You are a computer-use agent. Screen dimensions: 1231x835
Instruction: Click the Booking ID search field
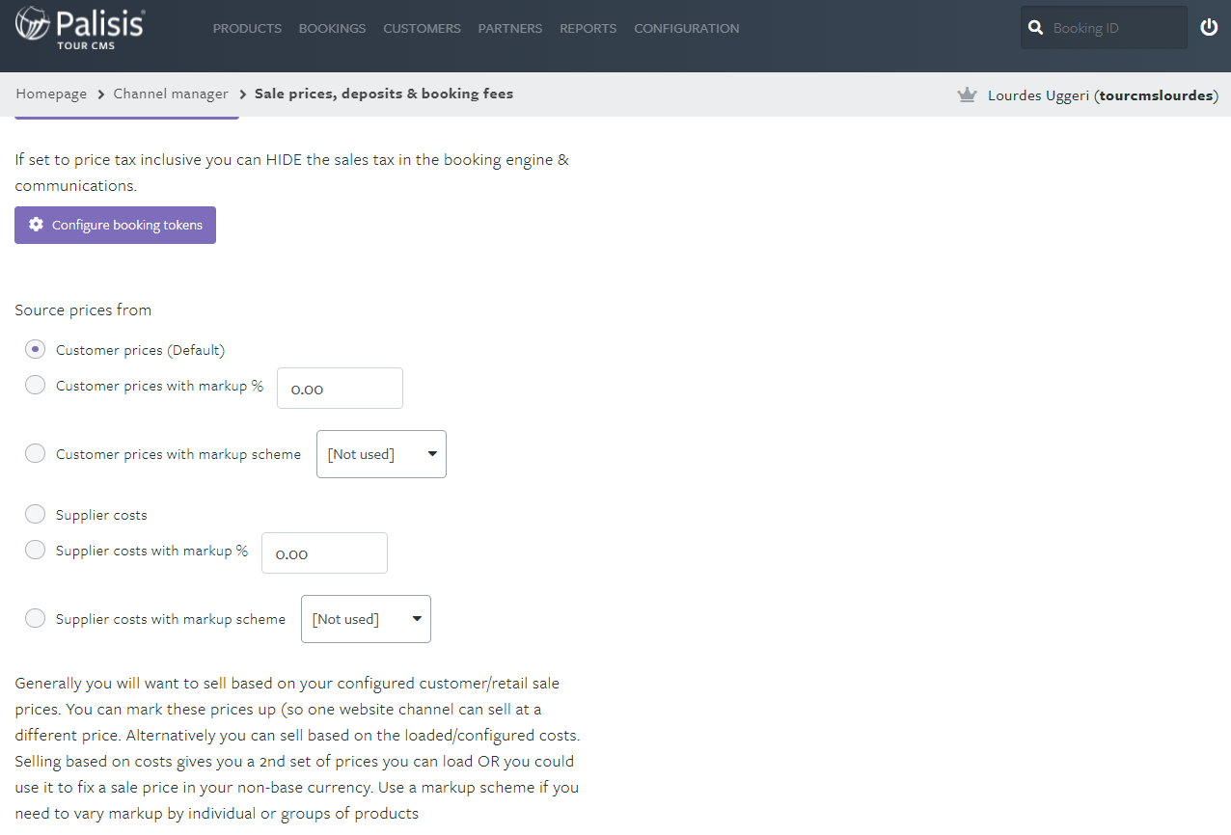click(1109, 27)
